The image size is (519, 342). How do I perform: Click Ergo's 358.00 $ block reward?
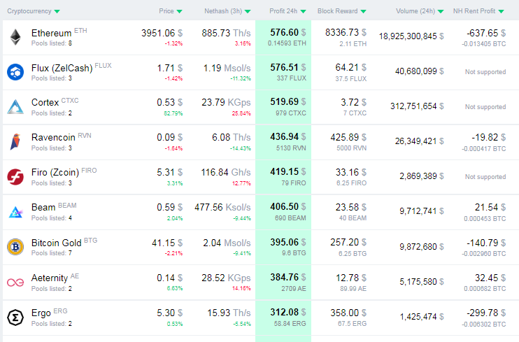tap(348, 313)
